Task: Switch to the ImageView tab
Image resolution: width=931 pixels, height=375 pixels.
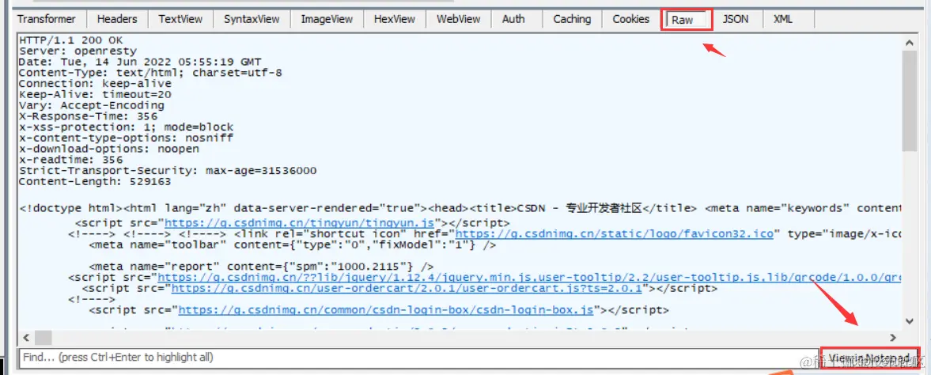Action: point(327,19)
